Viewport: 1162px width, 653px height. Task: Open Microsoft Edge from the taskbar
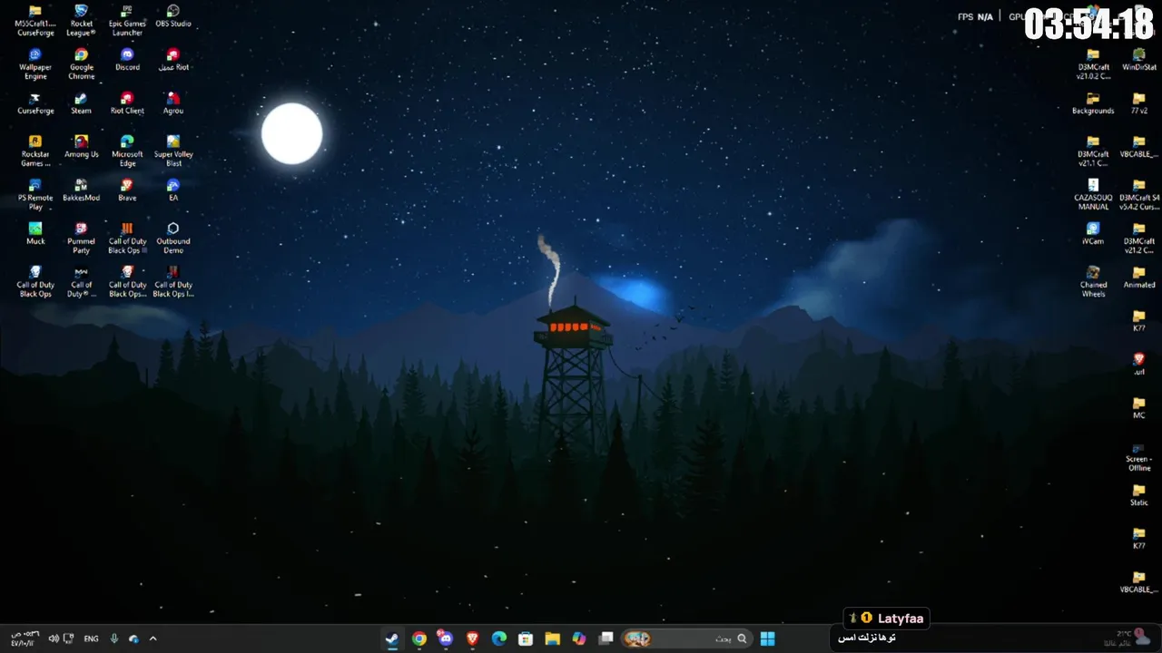498,638
